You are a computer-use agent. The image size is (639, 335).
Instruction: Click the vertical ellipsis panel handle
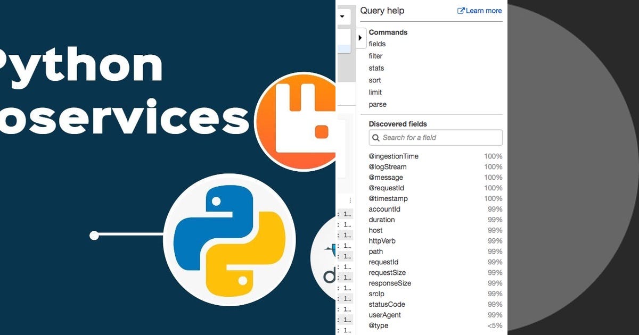(x=349, y=199)
